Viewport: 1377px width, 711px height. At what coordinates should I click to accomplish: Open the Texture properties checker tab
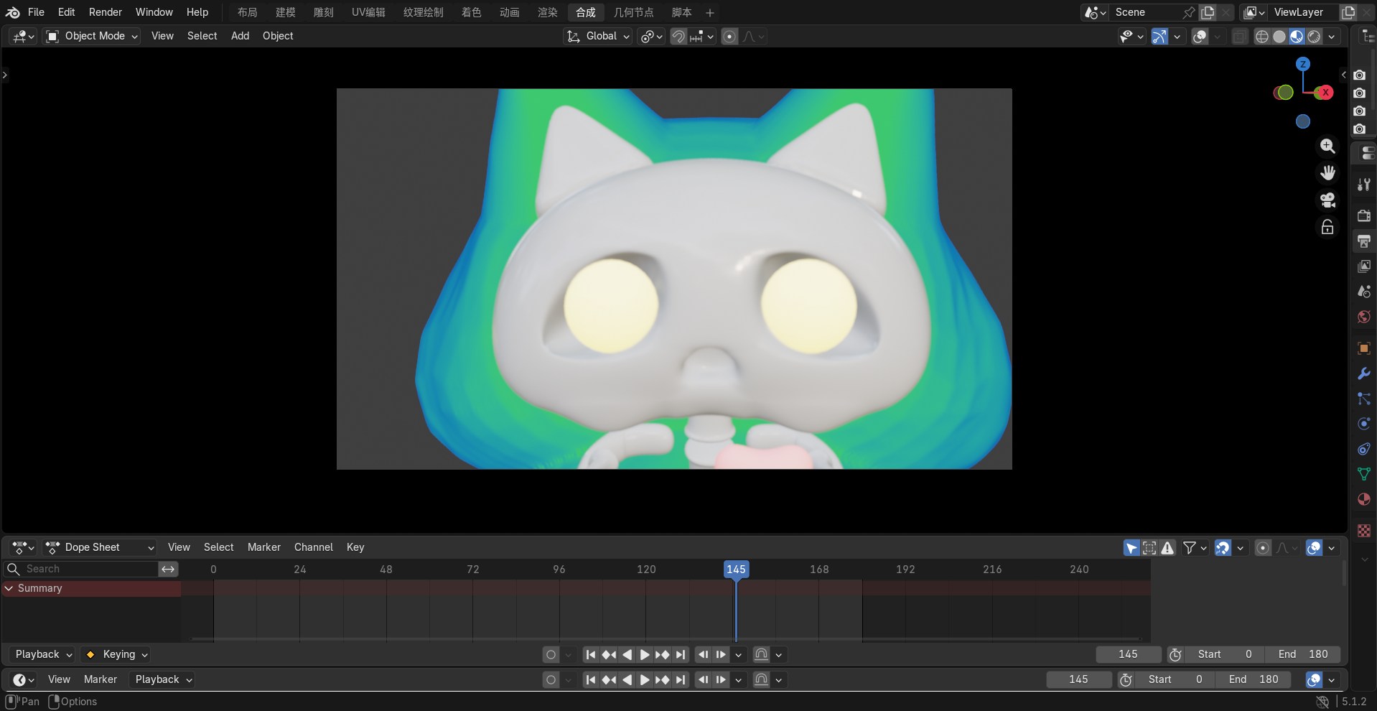[x=1364, y=531]
